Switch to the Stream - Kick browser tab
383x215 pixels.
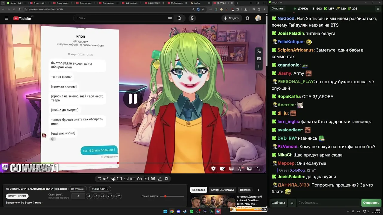17,3
